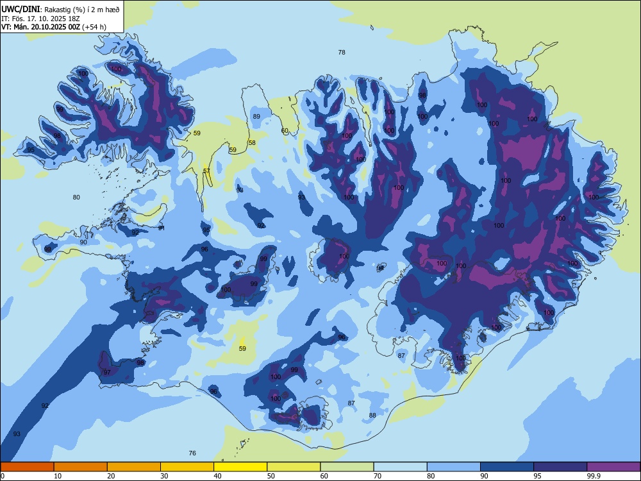This screenshot has width=641, height=481.
Task: Click the light orange 20–30 legend swatch
Action: 134,467
